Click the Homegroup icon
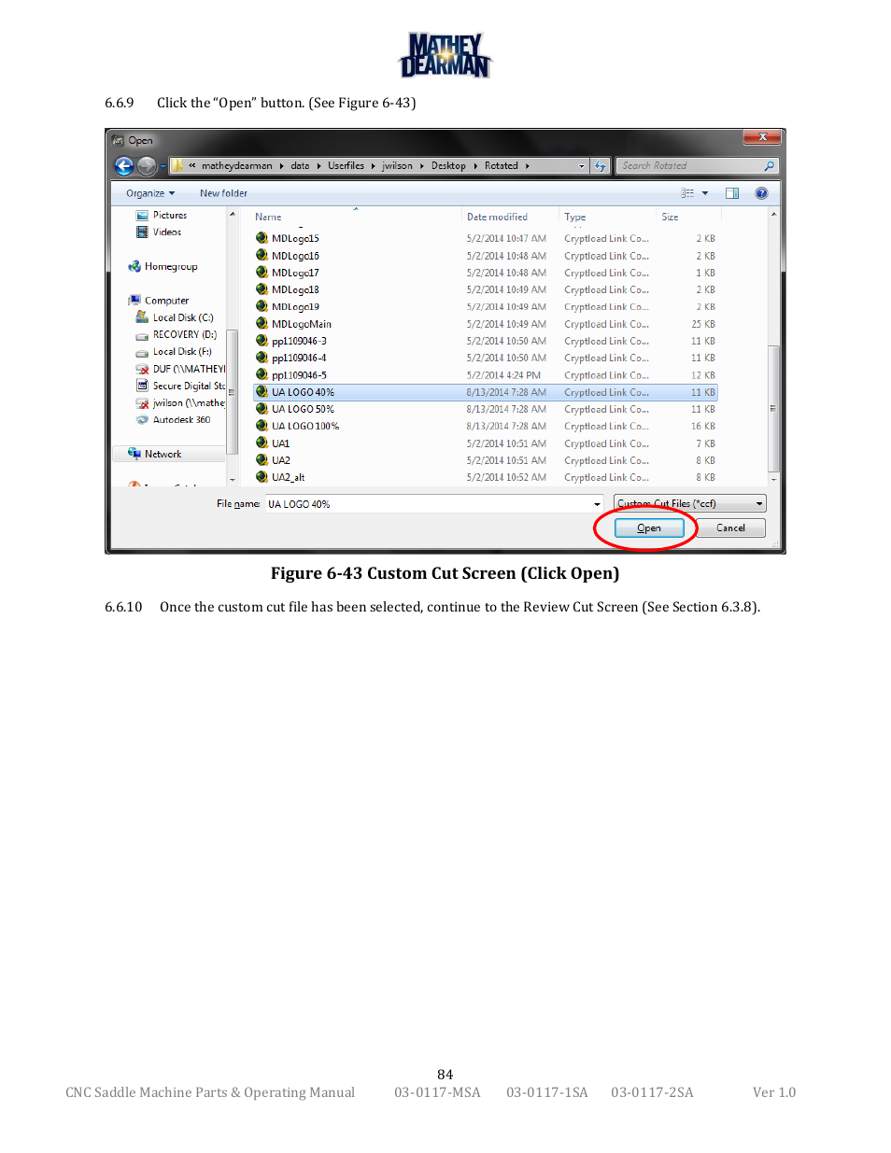Image resolution: width=891 pixels, height=1153 pixels. point(134,266)
